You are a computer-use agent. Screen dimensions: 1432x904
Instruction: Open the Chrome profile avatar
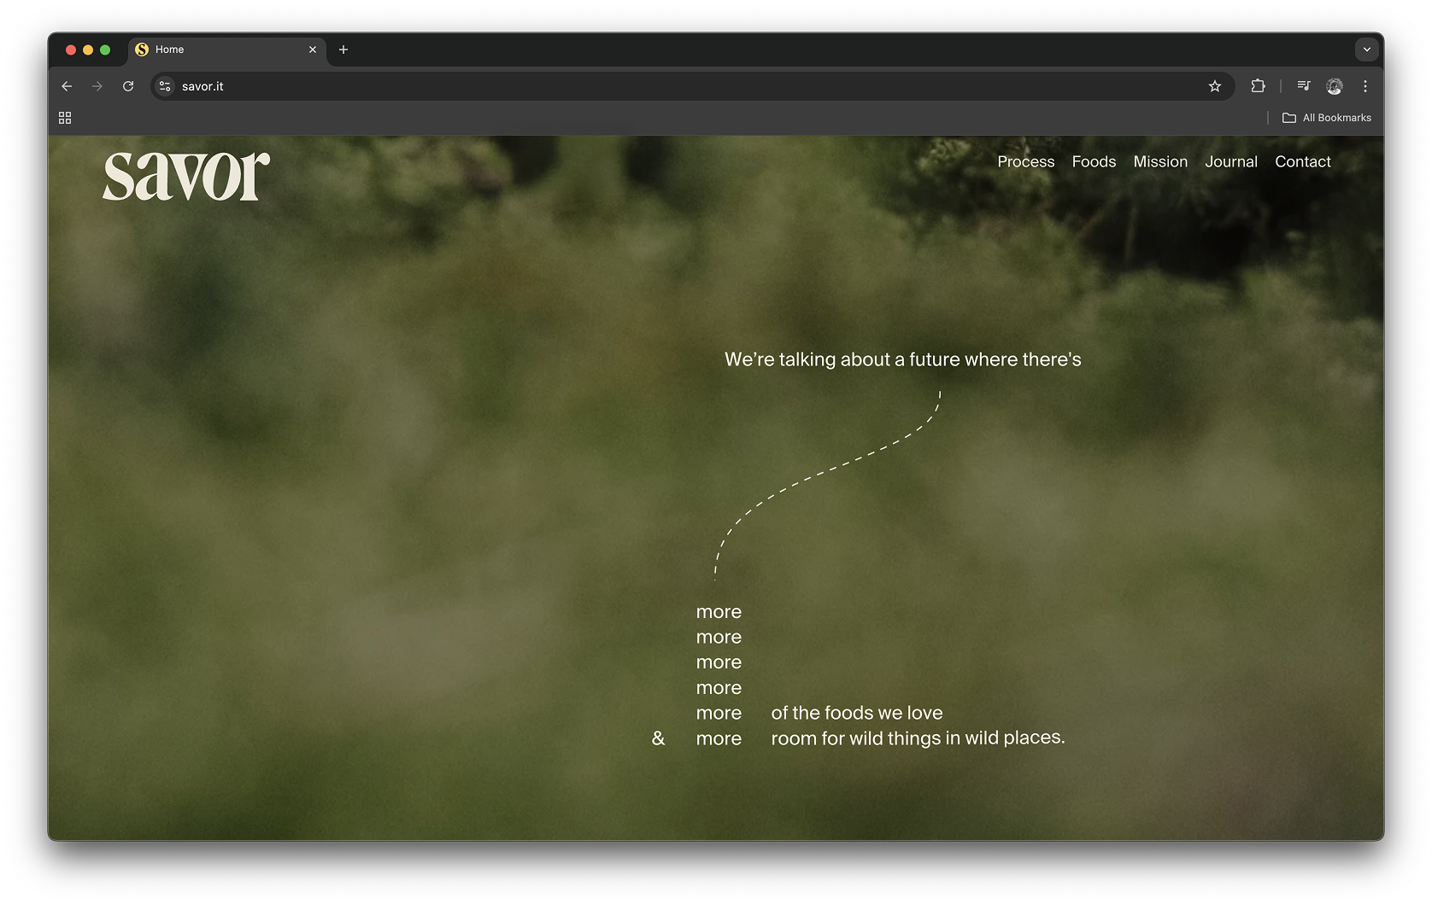(1334, 86)
